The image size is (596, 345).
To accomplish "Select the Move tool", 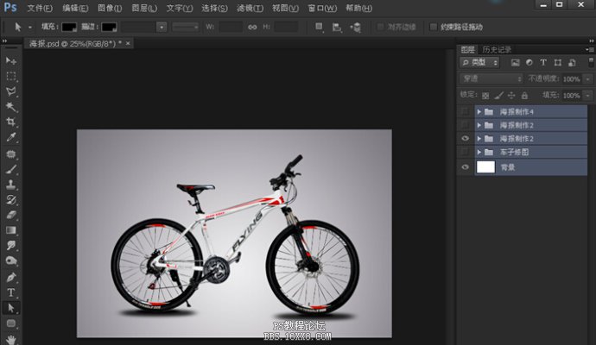I will (11, 60).
